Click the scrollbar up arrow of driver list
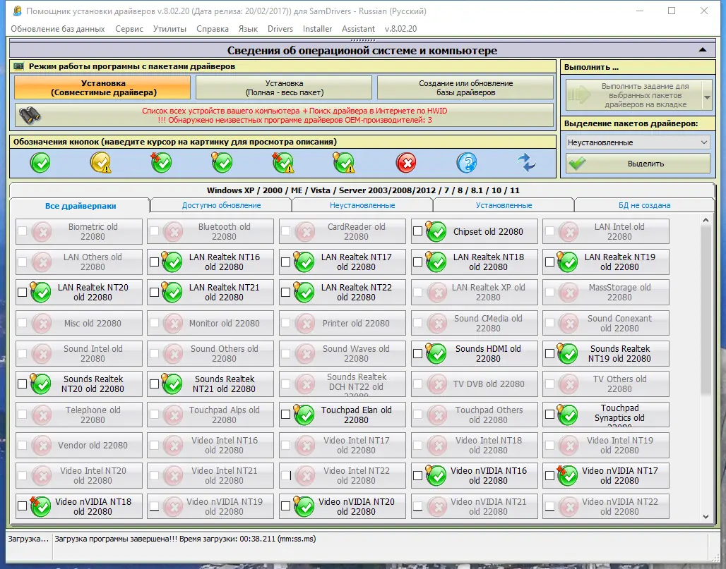Screen dimensions: 726x569 click(x=706, y=221)
